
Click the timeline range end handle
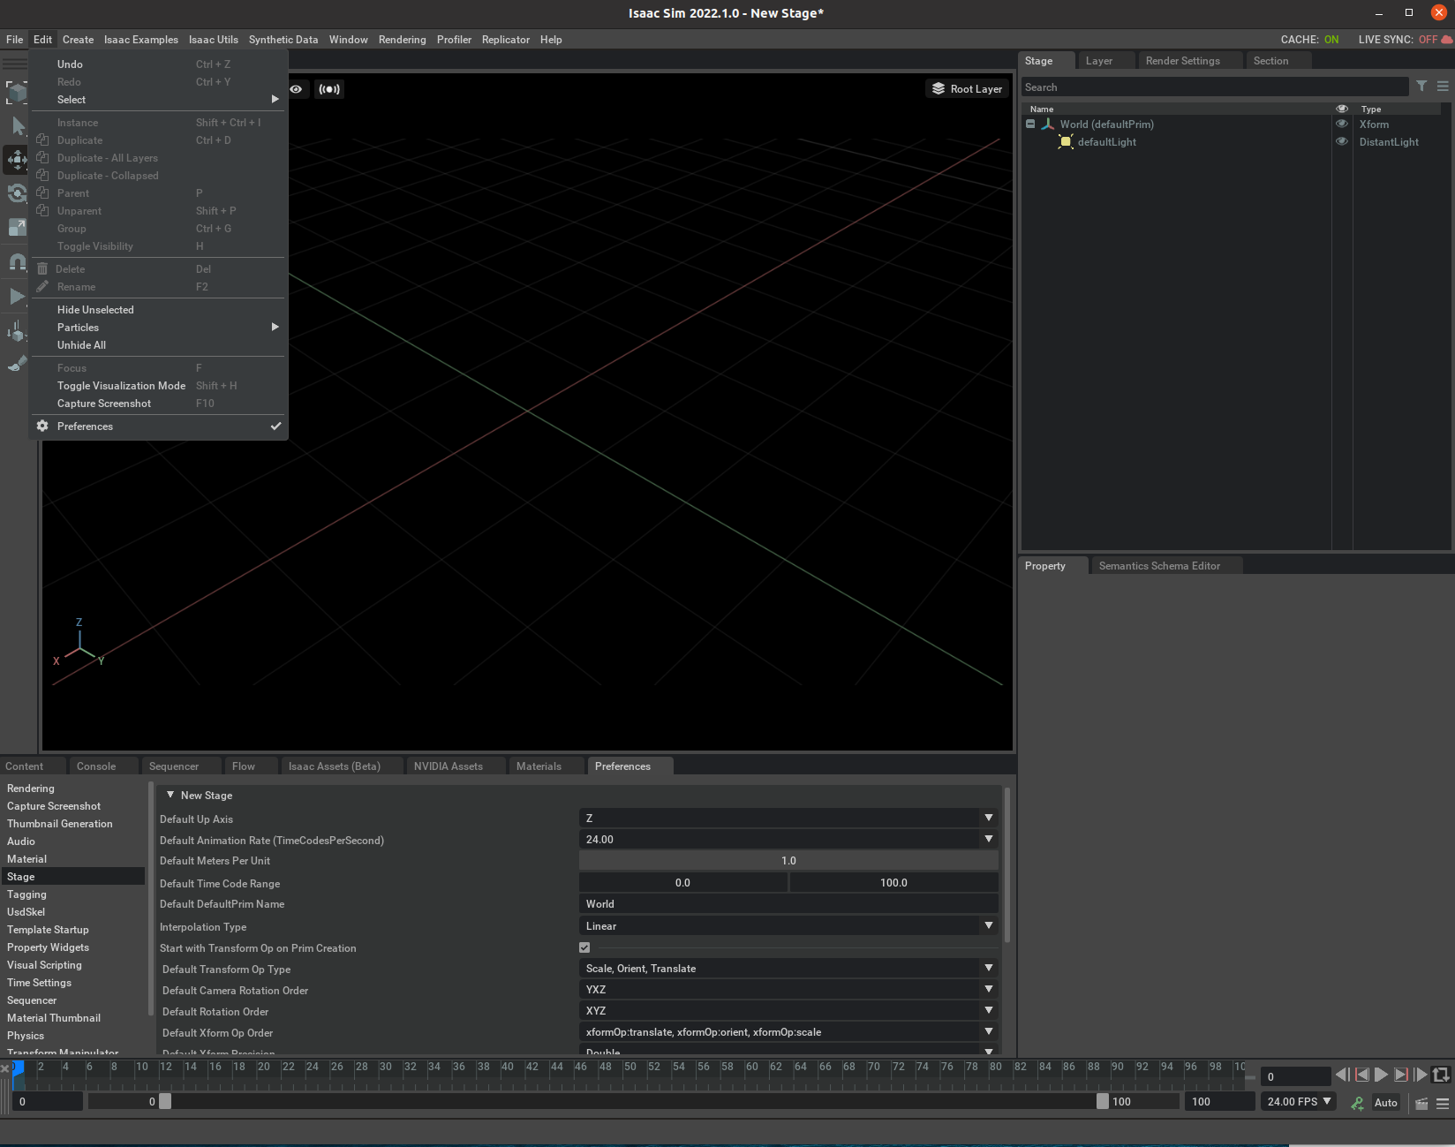point(1102,1101)
